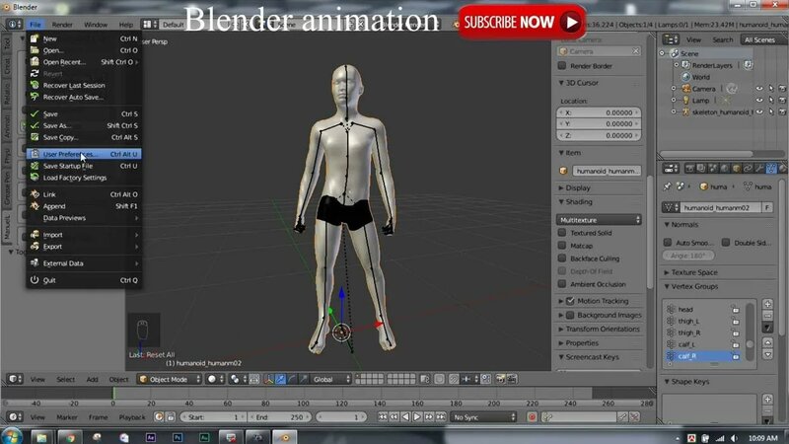Screen dimensions: 789x444
Task: Jump to the first frame
Action: tap(383, 416)
